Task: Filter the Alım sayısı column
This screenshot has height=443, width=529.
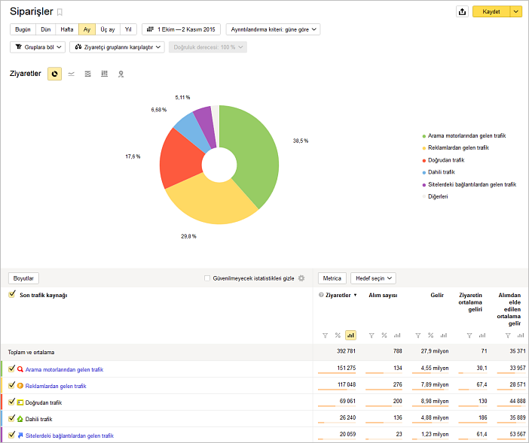Action: [372, 335]
